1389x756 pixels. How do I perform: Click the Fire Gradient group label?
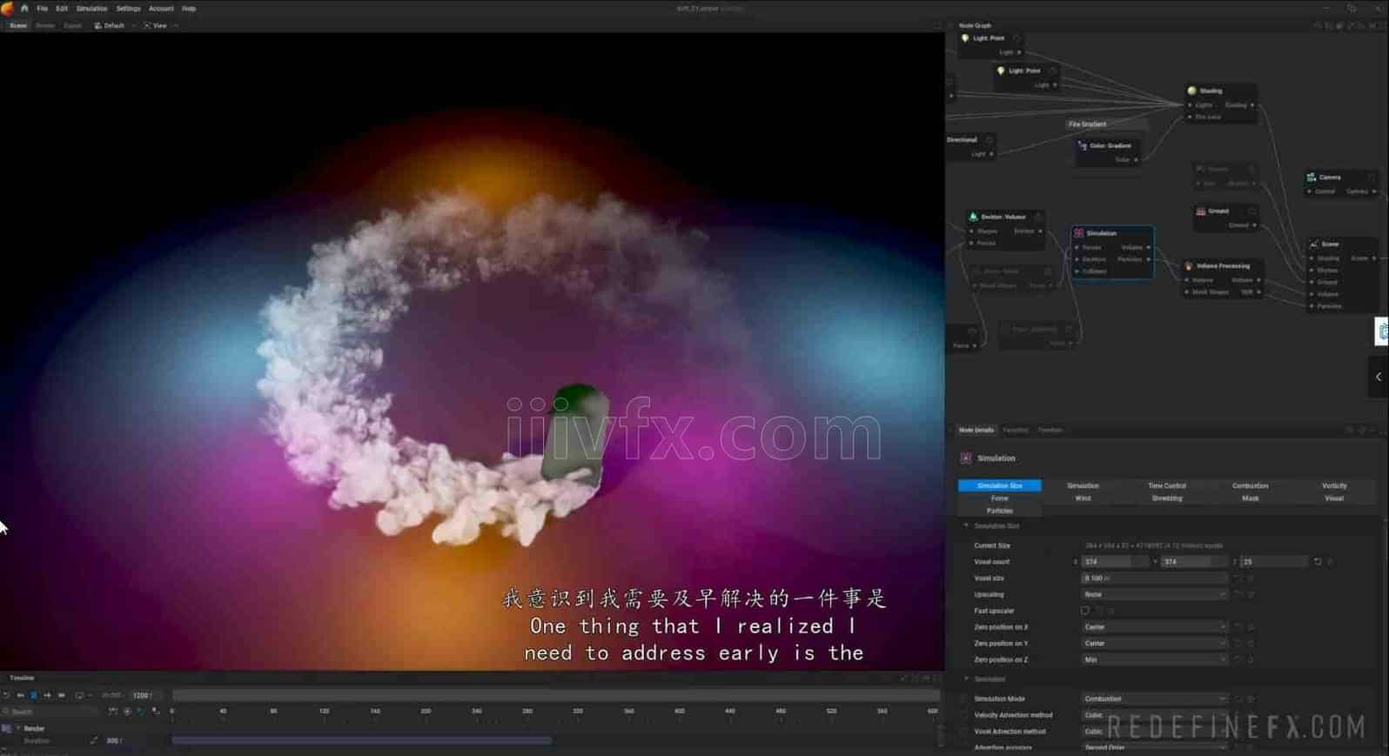pos(1087,124)
